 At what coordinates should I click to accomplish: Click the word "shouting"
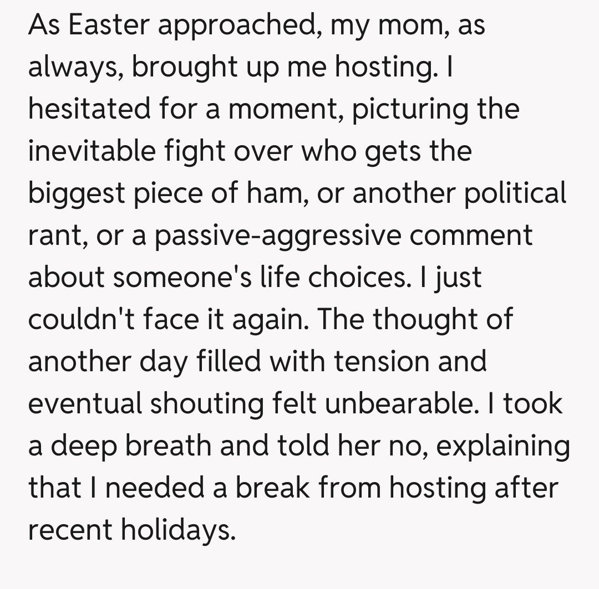point(207,403)
